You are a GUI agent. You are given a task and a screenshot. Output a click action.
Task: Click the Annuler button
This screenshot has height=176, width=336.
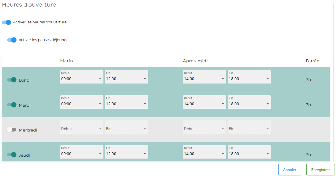[289, 170]
